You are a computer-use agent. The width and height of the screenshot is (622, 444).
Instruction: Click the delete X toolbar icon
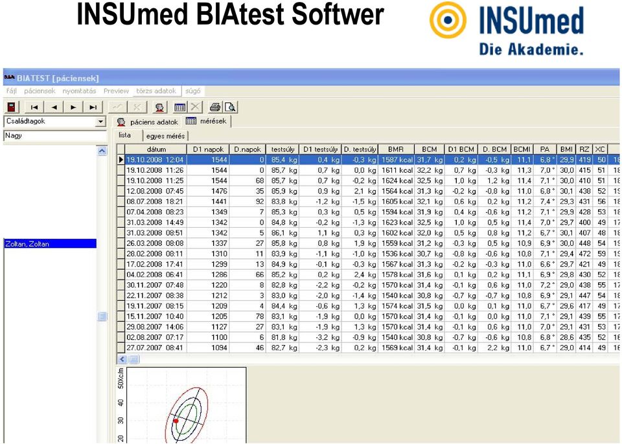click(x=195, y=107)
